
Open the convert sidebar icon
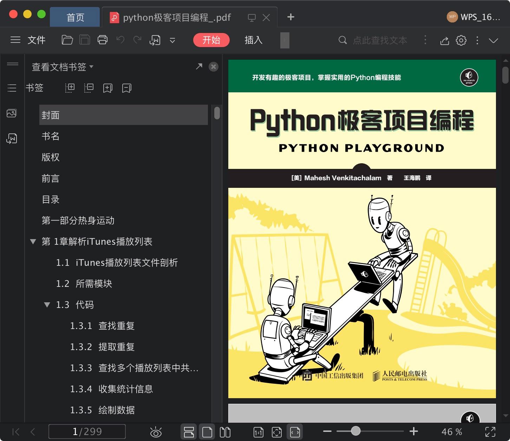point(12,139)
